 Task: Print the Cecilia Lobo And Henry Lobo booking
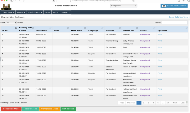(x=160, y=54)
